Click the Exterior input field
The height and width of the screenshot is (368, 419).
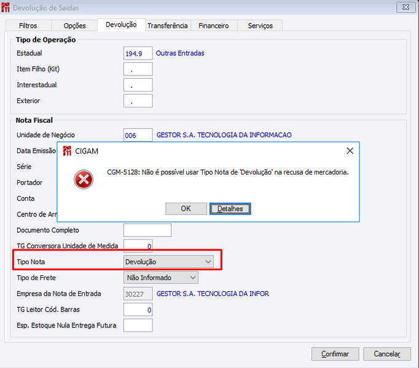tap(138, 101)
